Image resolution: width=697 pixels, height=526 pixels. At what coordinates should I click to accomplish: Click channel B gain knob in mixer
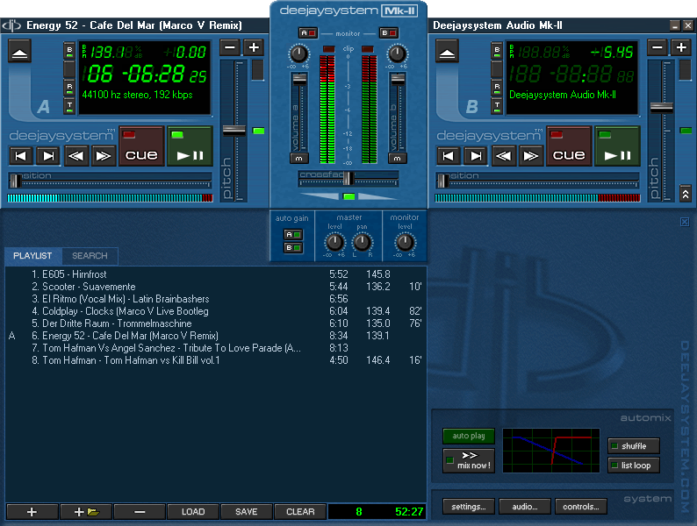click(397, 54)
